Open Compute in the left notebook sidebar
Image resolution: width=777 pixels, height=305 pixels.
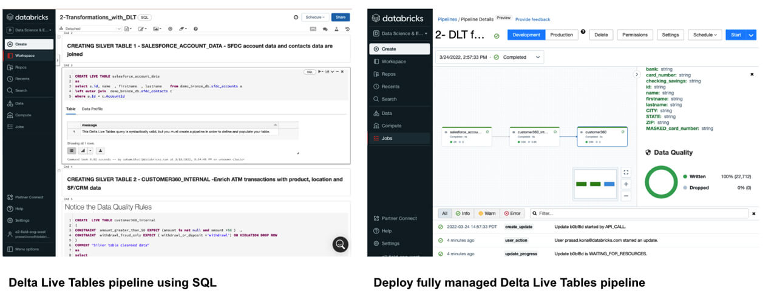(x=29, y=115)
